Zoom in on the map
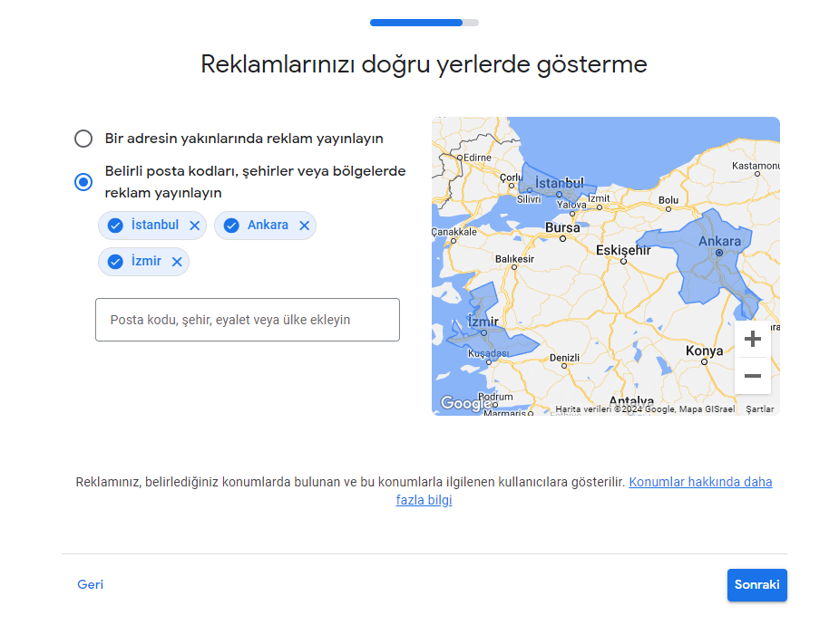This screenshot has width=839, height=625. [x=752, y=340]
